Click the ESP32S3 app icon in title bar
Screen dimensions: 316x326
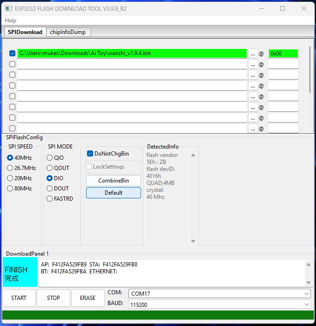[8, 8]
